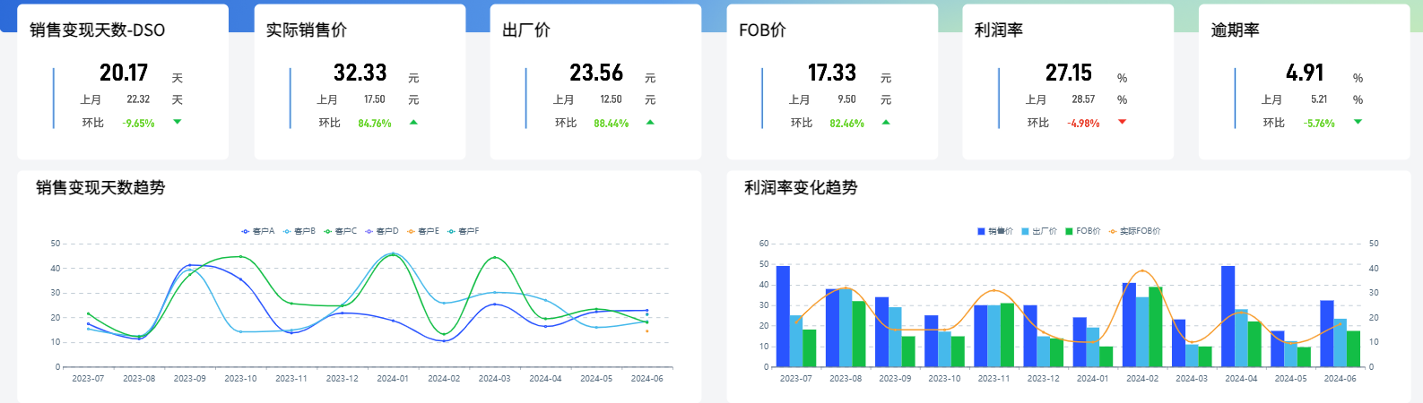Viewport: 1423px width, 403px height.
Task: Click the 20.17 DSO value
Action: pos(124,73)
